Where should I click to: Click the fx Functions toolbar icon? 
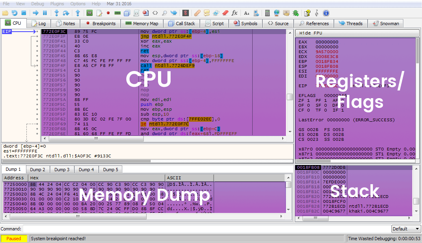coord(234,13)
